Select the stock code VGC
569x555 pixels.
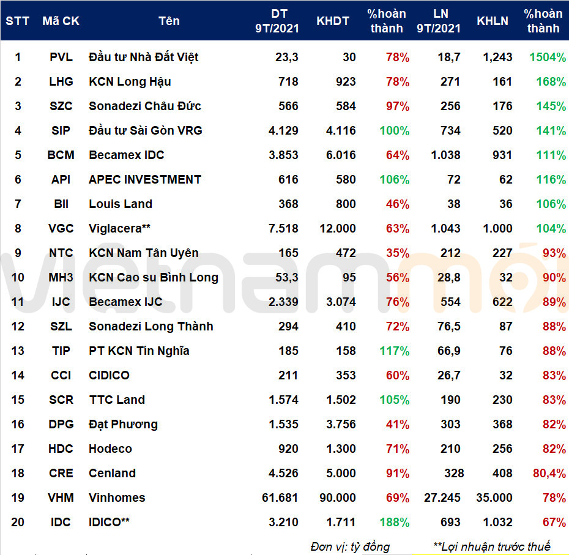[61, 228]
